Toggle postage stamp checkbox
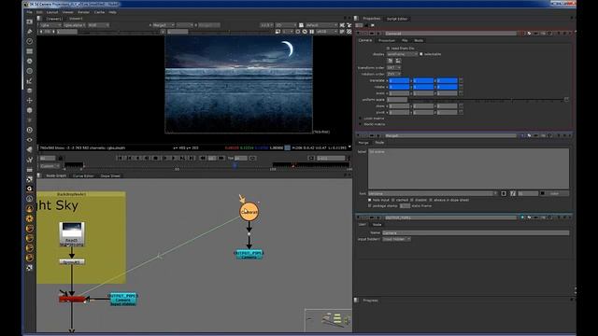 click(369, 205)
